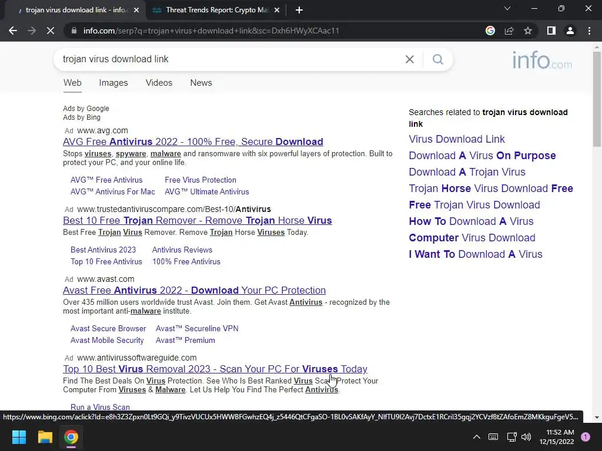
Task: Close the Threat Trends Report tab
Action: [277, 10]
